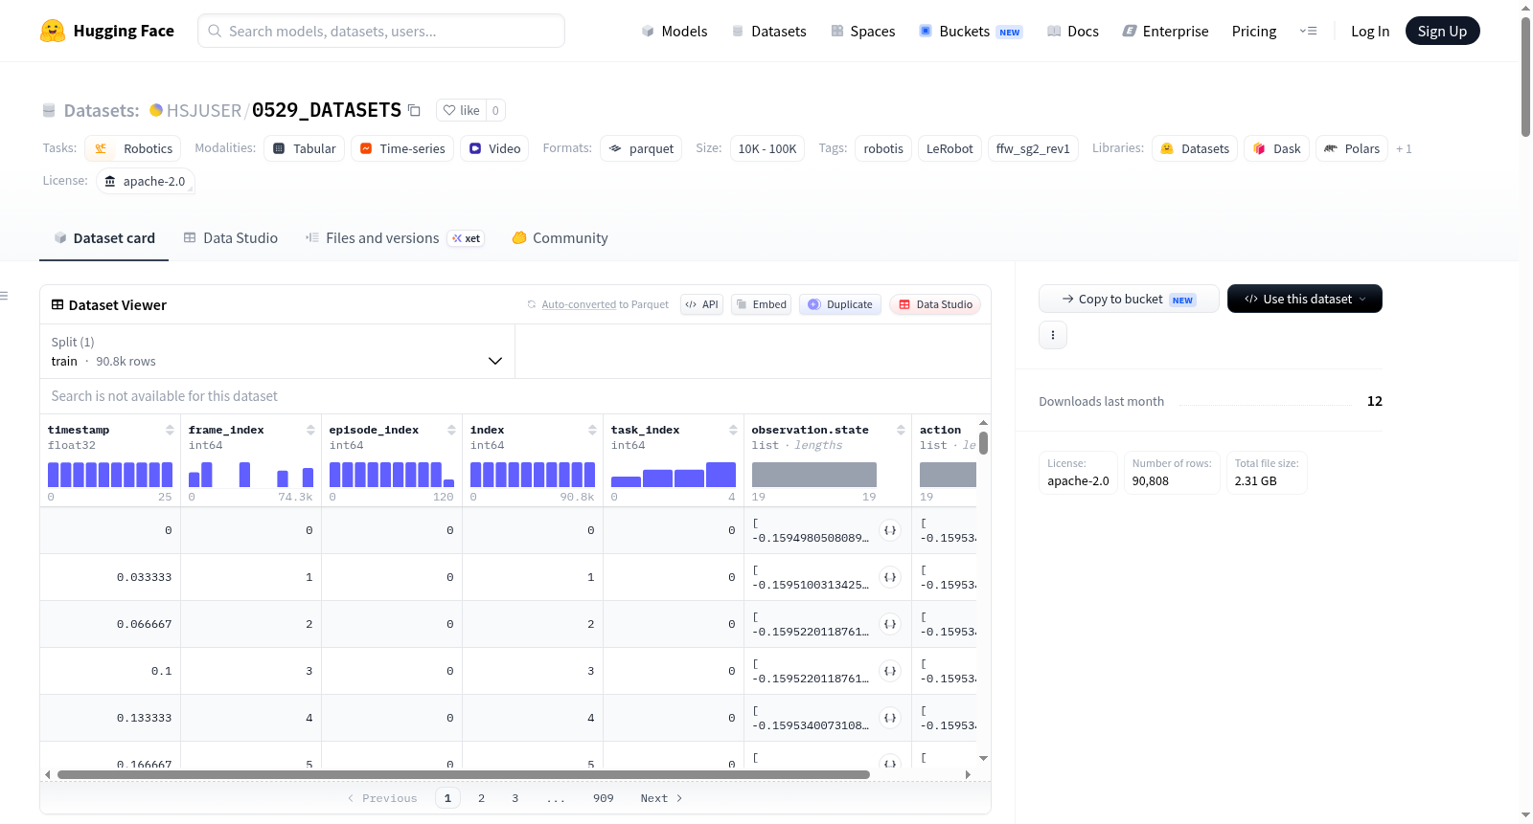Open Buckets in the top navigation
Viewport: 1533px width, 824px height.
pos(971,31)
